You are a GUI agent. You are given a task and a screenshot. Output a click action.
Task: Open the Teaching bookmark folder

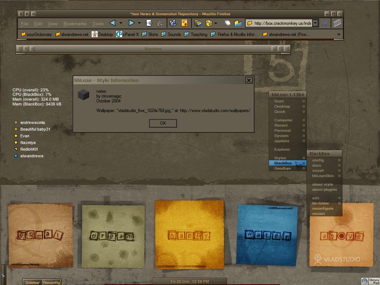click(x=196, y=35)
